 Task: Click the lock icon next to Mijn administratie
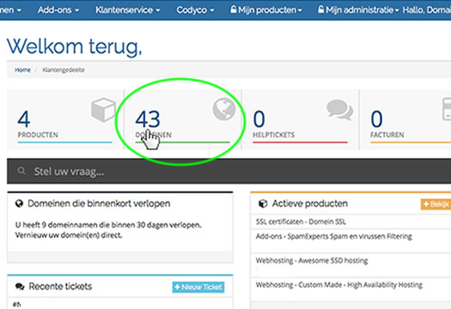[320, 9]
